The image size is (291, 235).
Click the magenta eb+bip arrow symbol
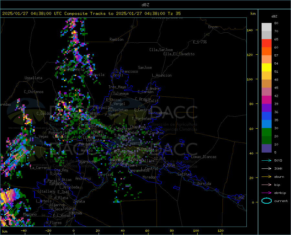[x=266, y=193]
